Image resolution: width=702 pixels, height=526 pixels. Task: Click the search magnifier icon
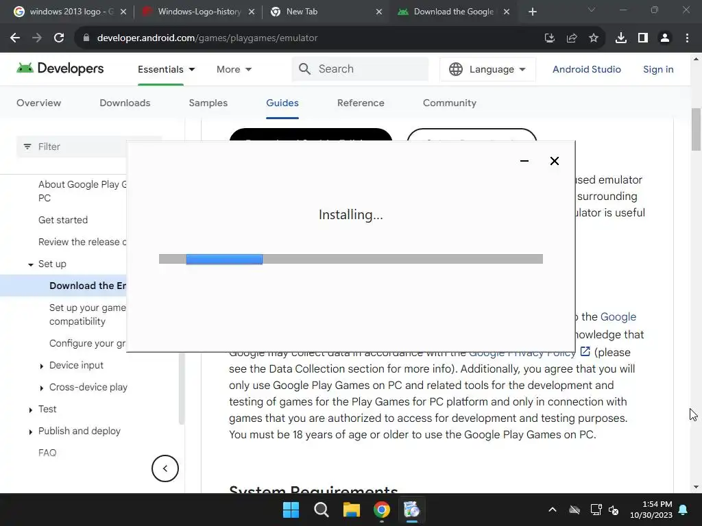coord(304,69)
